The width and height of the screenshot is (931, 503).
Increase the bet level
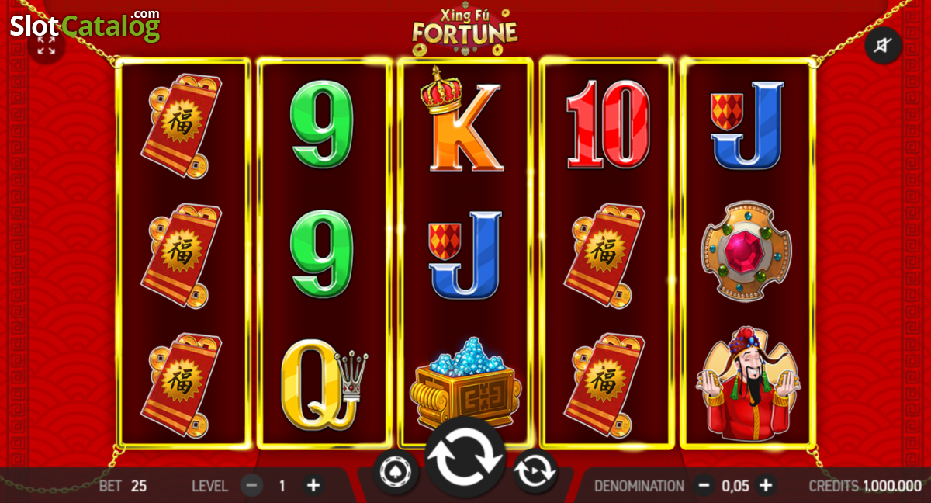tap(313, 486)
